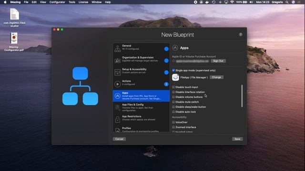The width and height of the screenshot is (305, 171).
Task: Enable Disable interface rotation checkbox
Action: tap(173, 92)
